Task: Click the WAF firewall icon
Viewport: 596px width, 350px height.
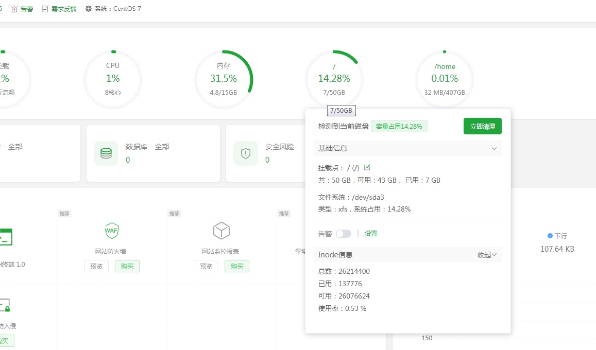Action: pos(111,231)
